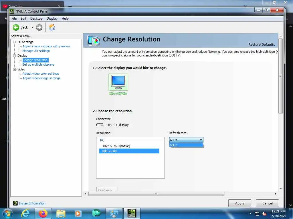Click the Customize... button
This screenshot has height=219, width=293.
[x=107, y=190]
